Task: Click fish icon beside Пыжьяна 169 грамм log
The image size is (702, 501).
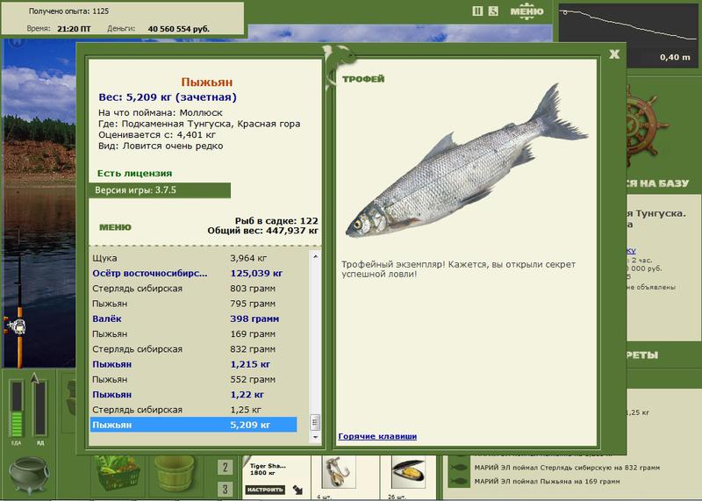Action: 458,482
